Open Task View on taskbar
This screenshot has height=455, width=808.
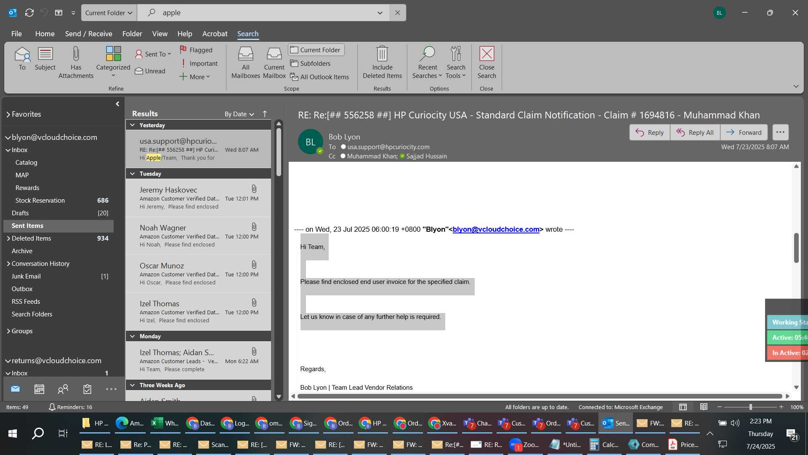tap(63, 433)
